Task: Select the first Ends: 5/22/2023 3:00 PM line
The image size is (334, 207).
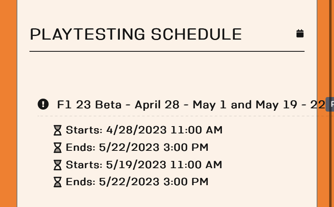Action: [137, 148]
